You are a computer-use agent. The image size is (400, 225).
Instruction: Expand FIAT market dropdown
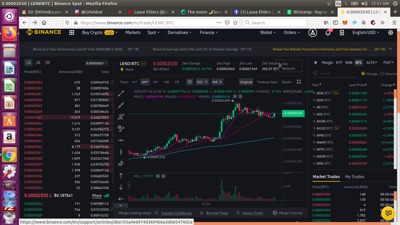click(x=389, y=62)
